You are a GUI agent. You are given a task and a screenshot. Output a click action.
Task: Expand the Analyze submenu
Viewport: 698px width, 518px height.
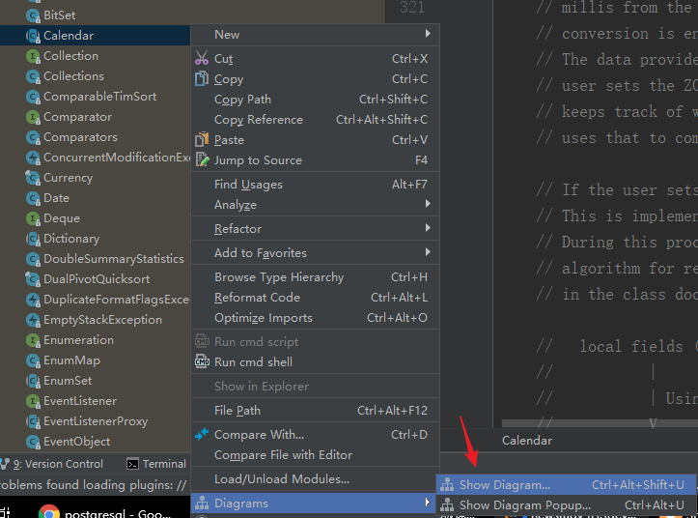click(427, 205)
